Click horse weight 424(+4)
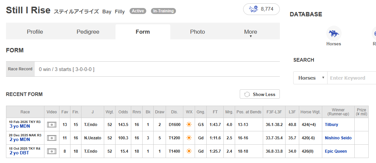The width and height of the screenshot is (376, 163). pyautogui.click(x=309, y=124)
